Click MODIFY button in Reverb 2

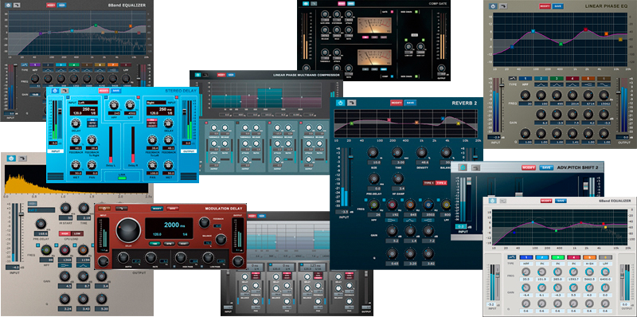396,103
